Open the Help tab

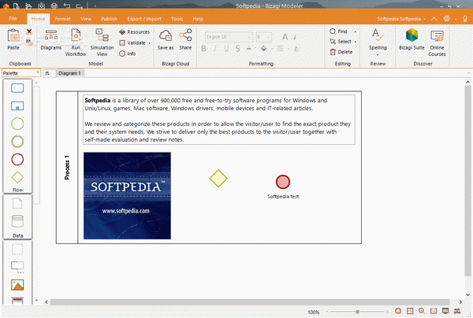[198, 19]
